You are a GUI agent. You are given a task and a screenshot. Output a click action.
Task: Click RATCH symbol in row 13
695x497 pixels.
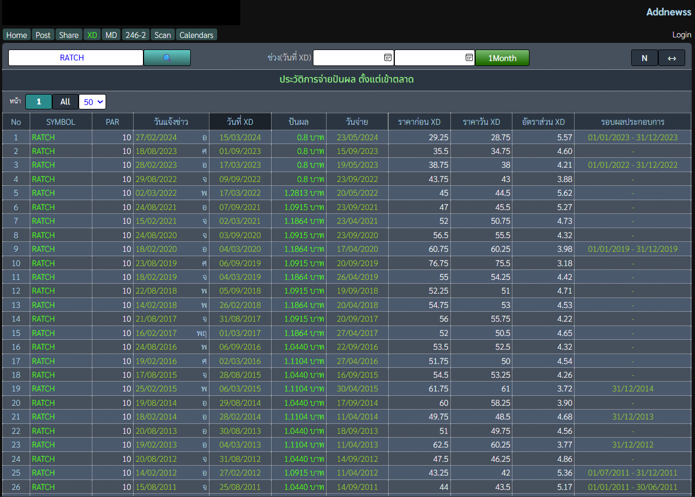[43, 305]
